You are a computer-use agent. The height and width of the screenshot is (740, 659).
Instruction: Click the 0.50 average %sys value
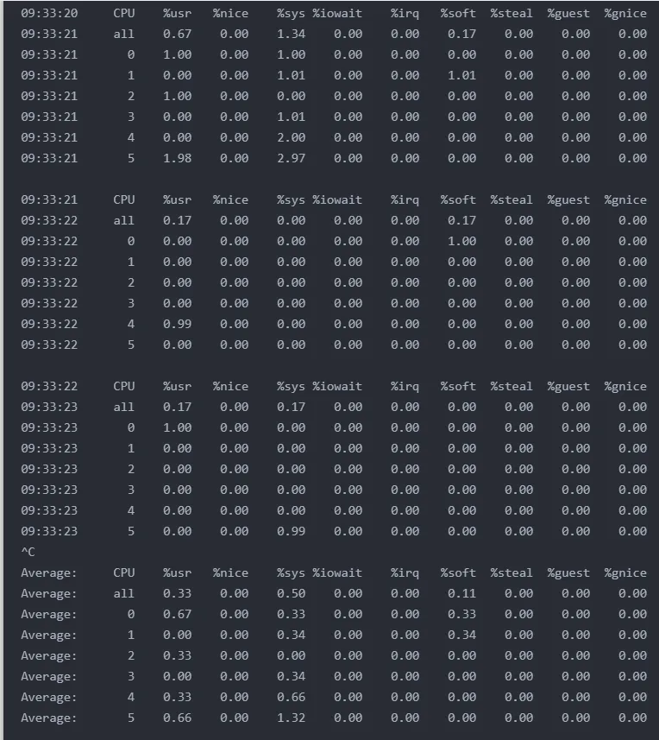click(x=291, y=593)
